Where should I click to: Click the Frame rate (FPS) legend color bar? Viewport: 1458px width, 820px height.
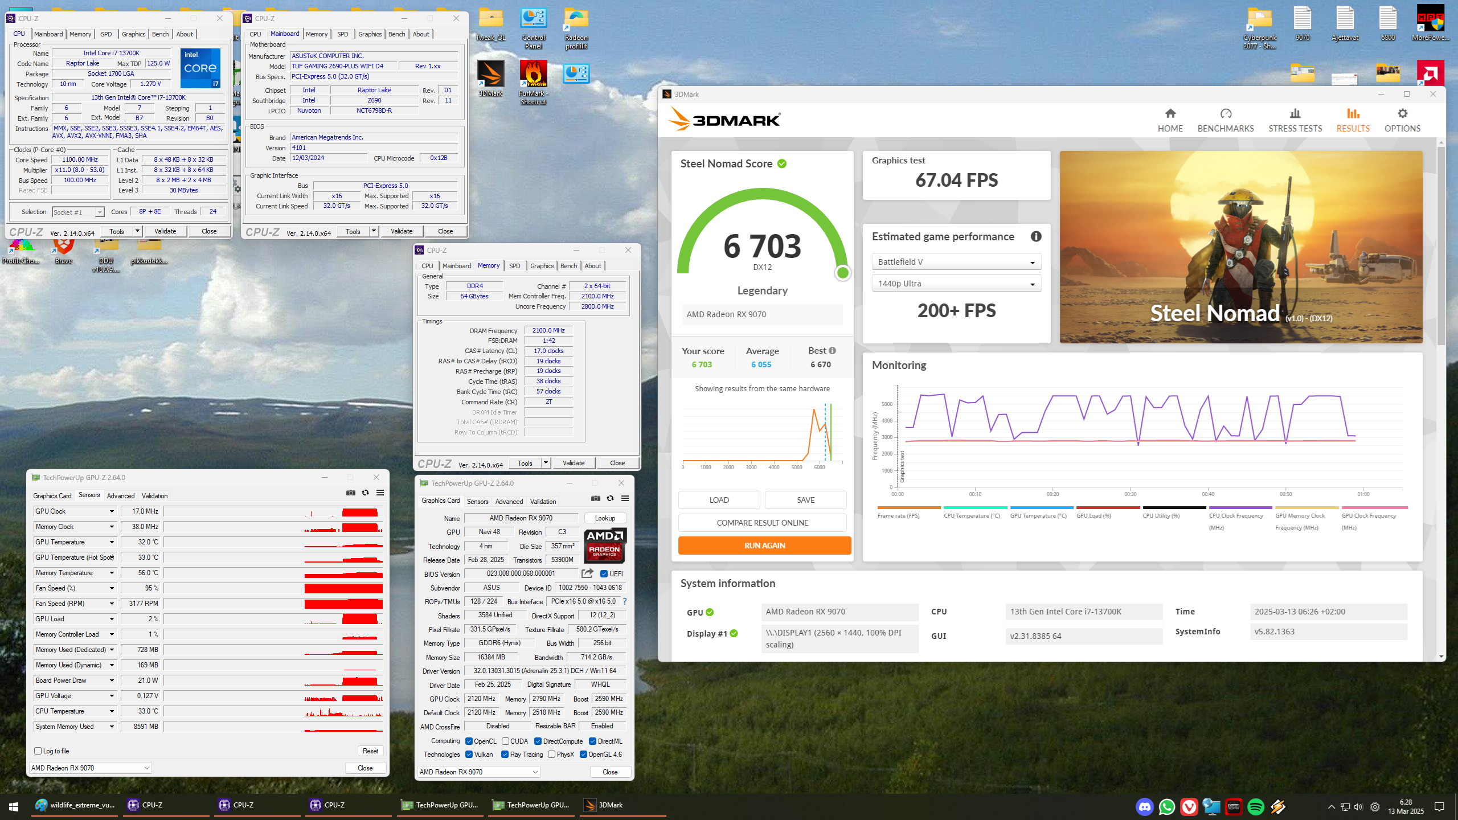[909, 507]
